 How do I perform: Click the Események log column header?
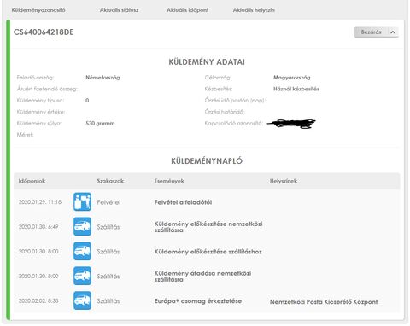(169, 181)
